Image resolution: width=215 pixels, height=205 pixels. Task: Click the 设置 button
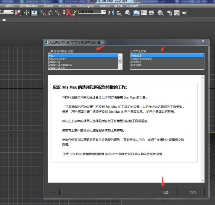[166, 192]
